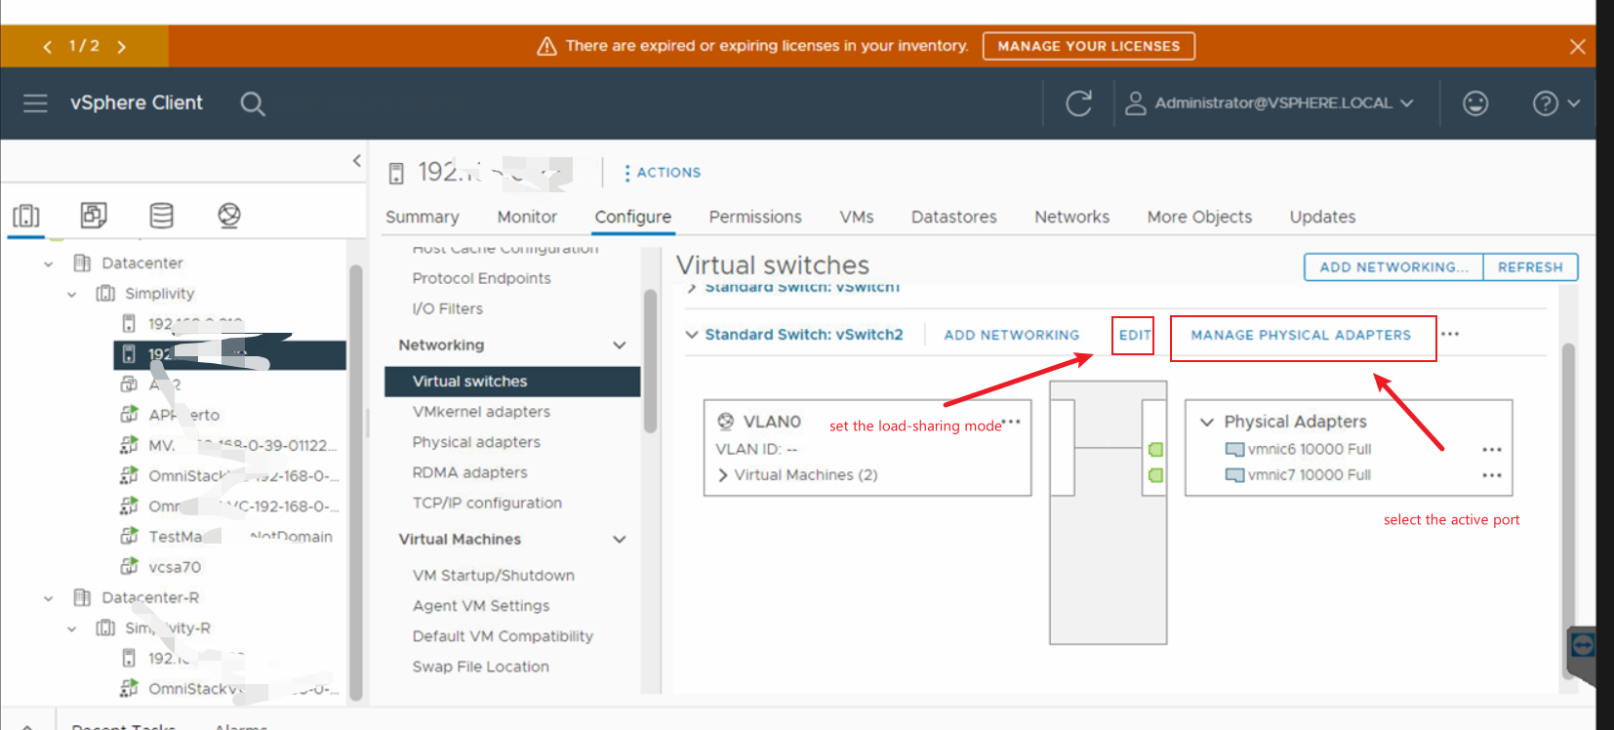
Task: Collapse the Datacenter-R tree node
Action: (x=49, y=598)
